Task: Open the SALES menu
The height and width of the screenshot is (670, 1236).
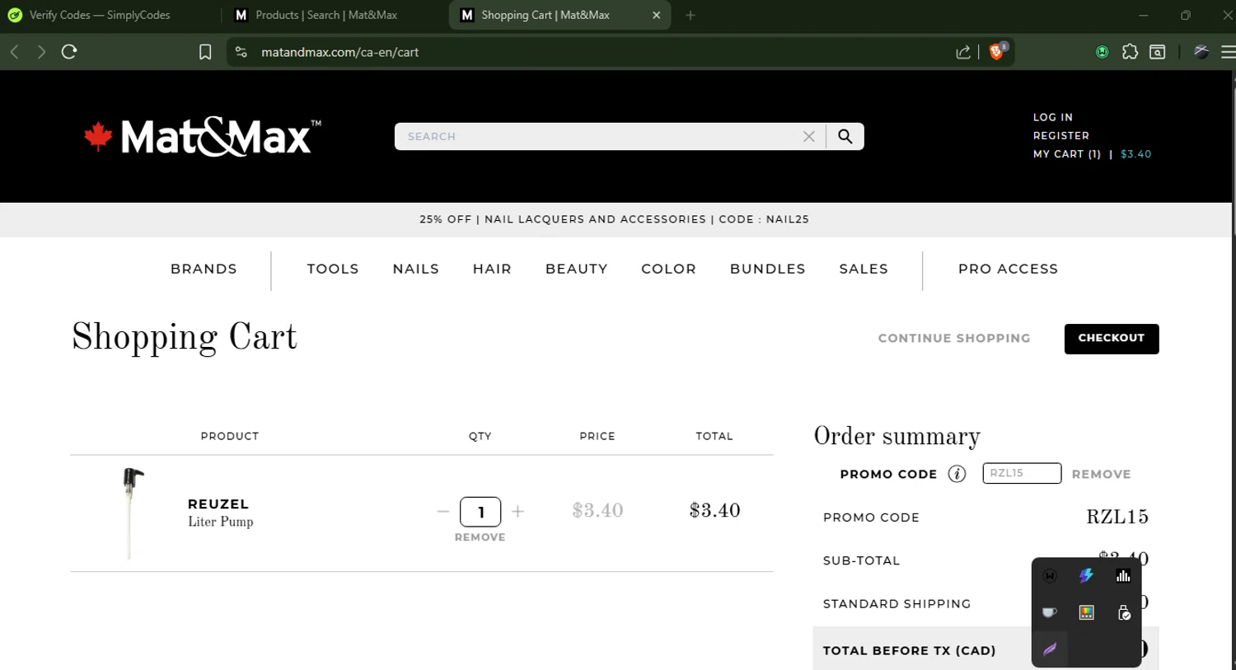Action: tap(864, 269)
